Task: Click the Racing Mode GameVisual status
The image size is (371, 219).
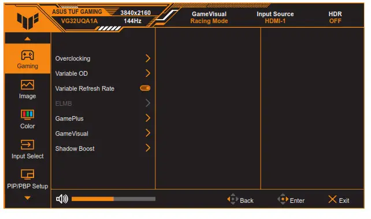Action: click(209, 21)
